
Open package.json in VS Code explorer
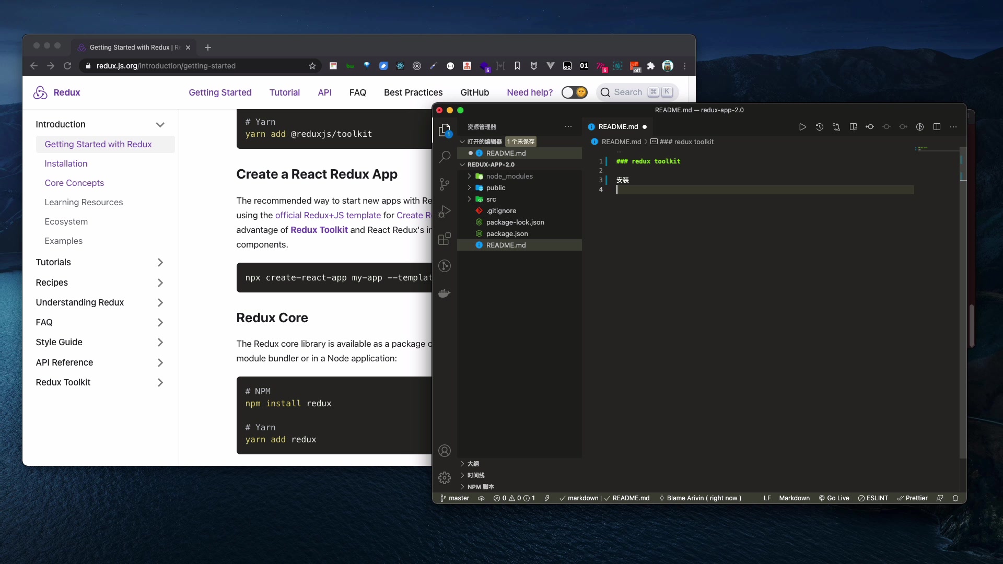coord(519,233)
